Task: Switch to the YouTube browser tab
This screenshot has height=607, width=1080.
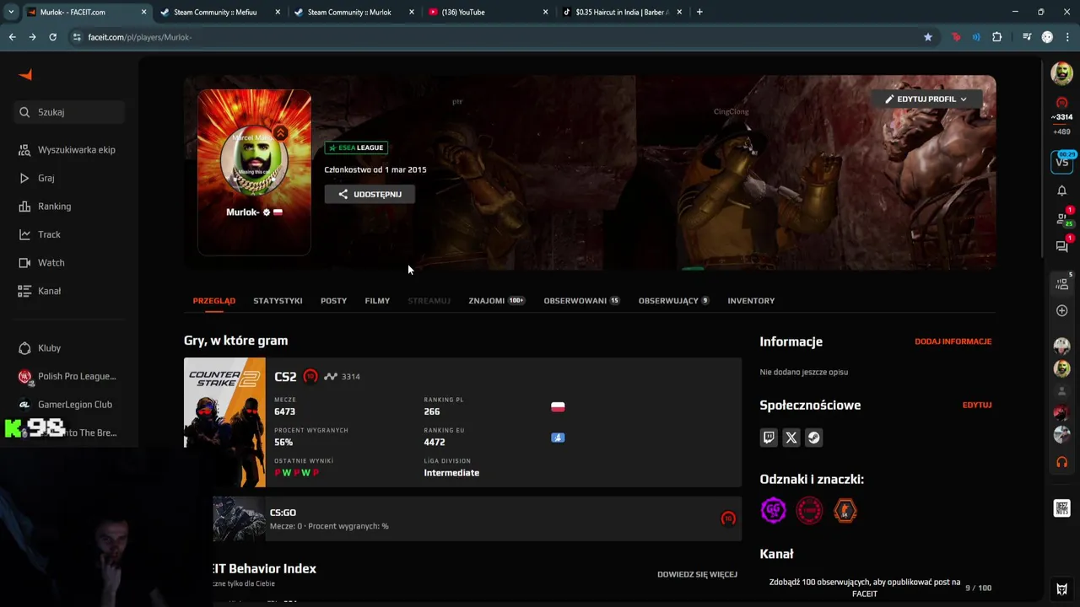Action: click(x=488, y=12)
